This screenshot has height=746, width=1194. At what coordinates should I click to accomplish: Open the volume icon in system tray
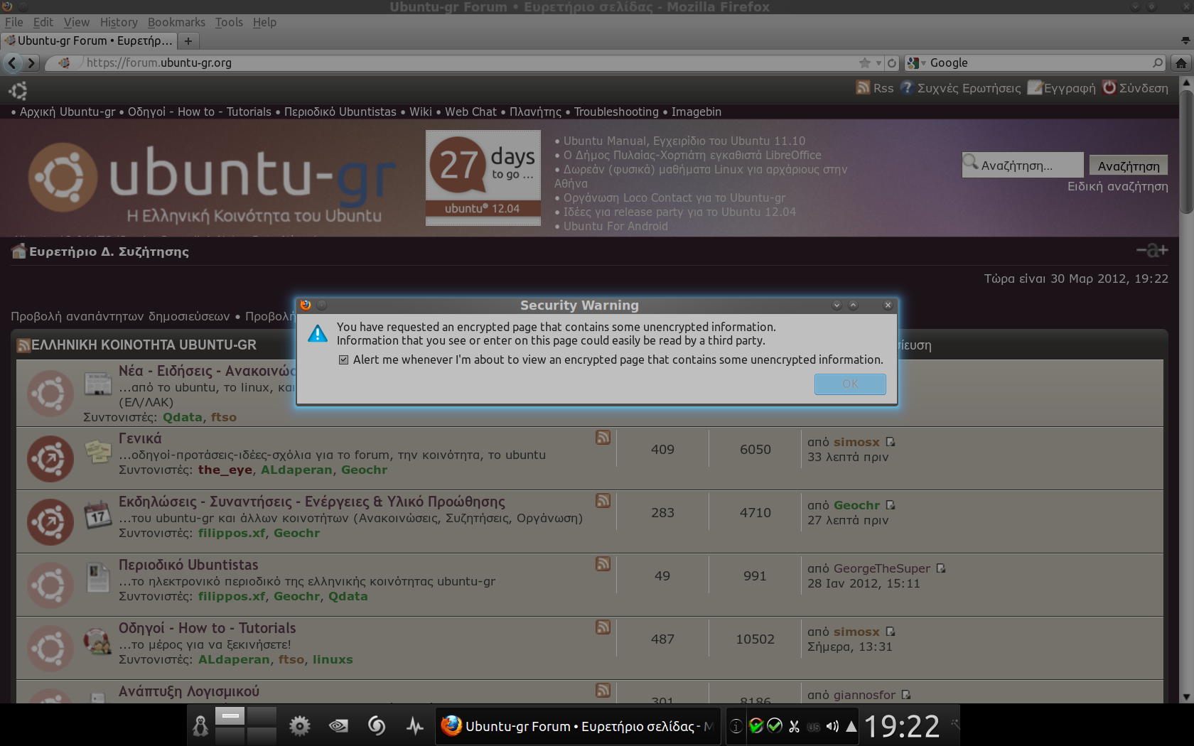(x=832, y=726)
